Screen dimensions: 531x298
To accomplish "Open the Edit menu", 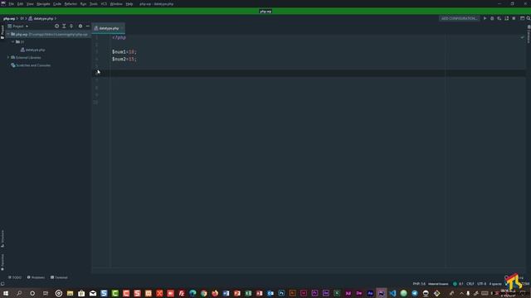I will 20,4.
